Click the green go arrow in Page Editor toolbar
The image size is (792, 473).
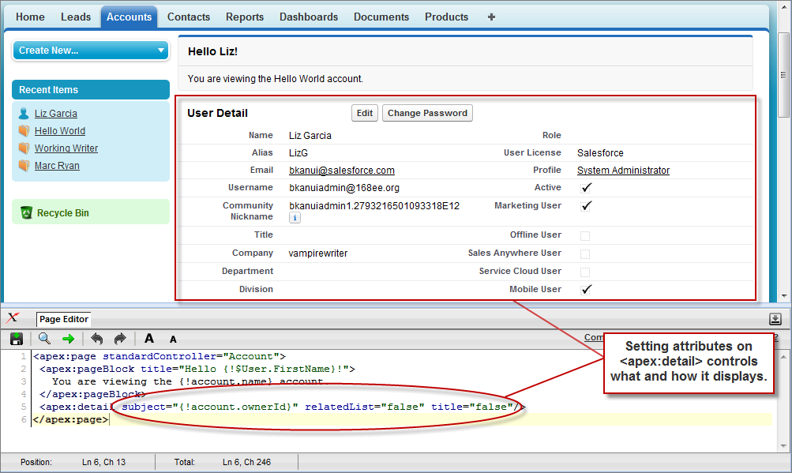(x=68, y=338)
